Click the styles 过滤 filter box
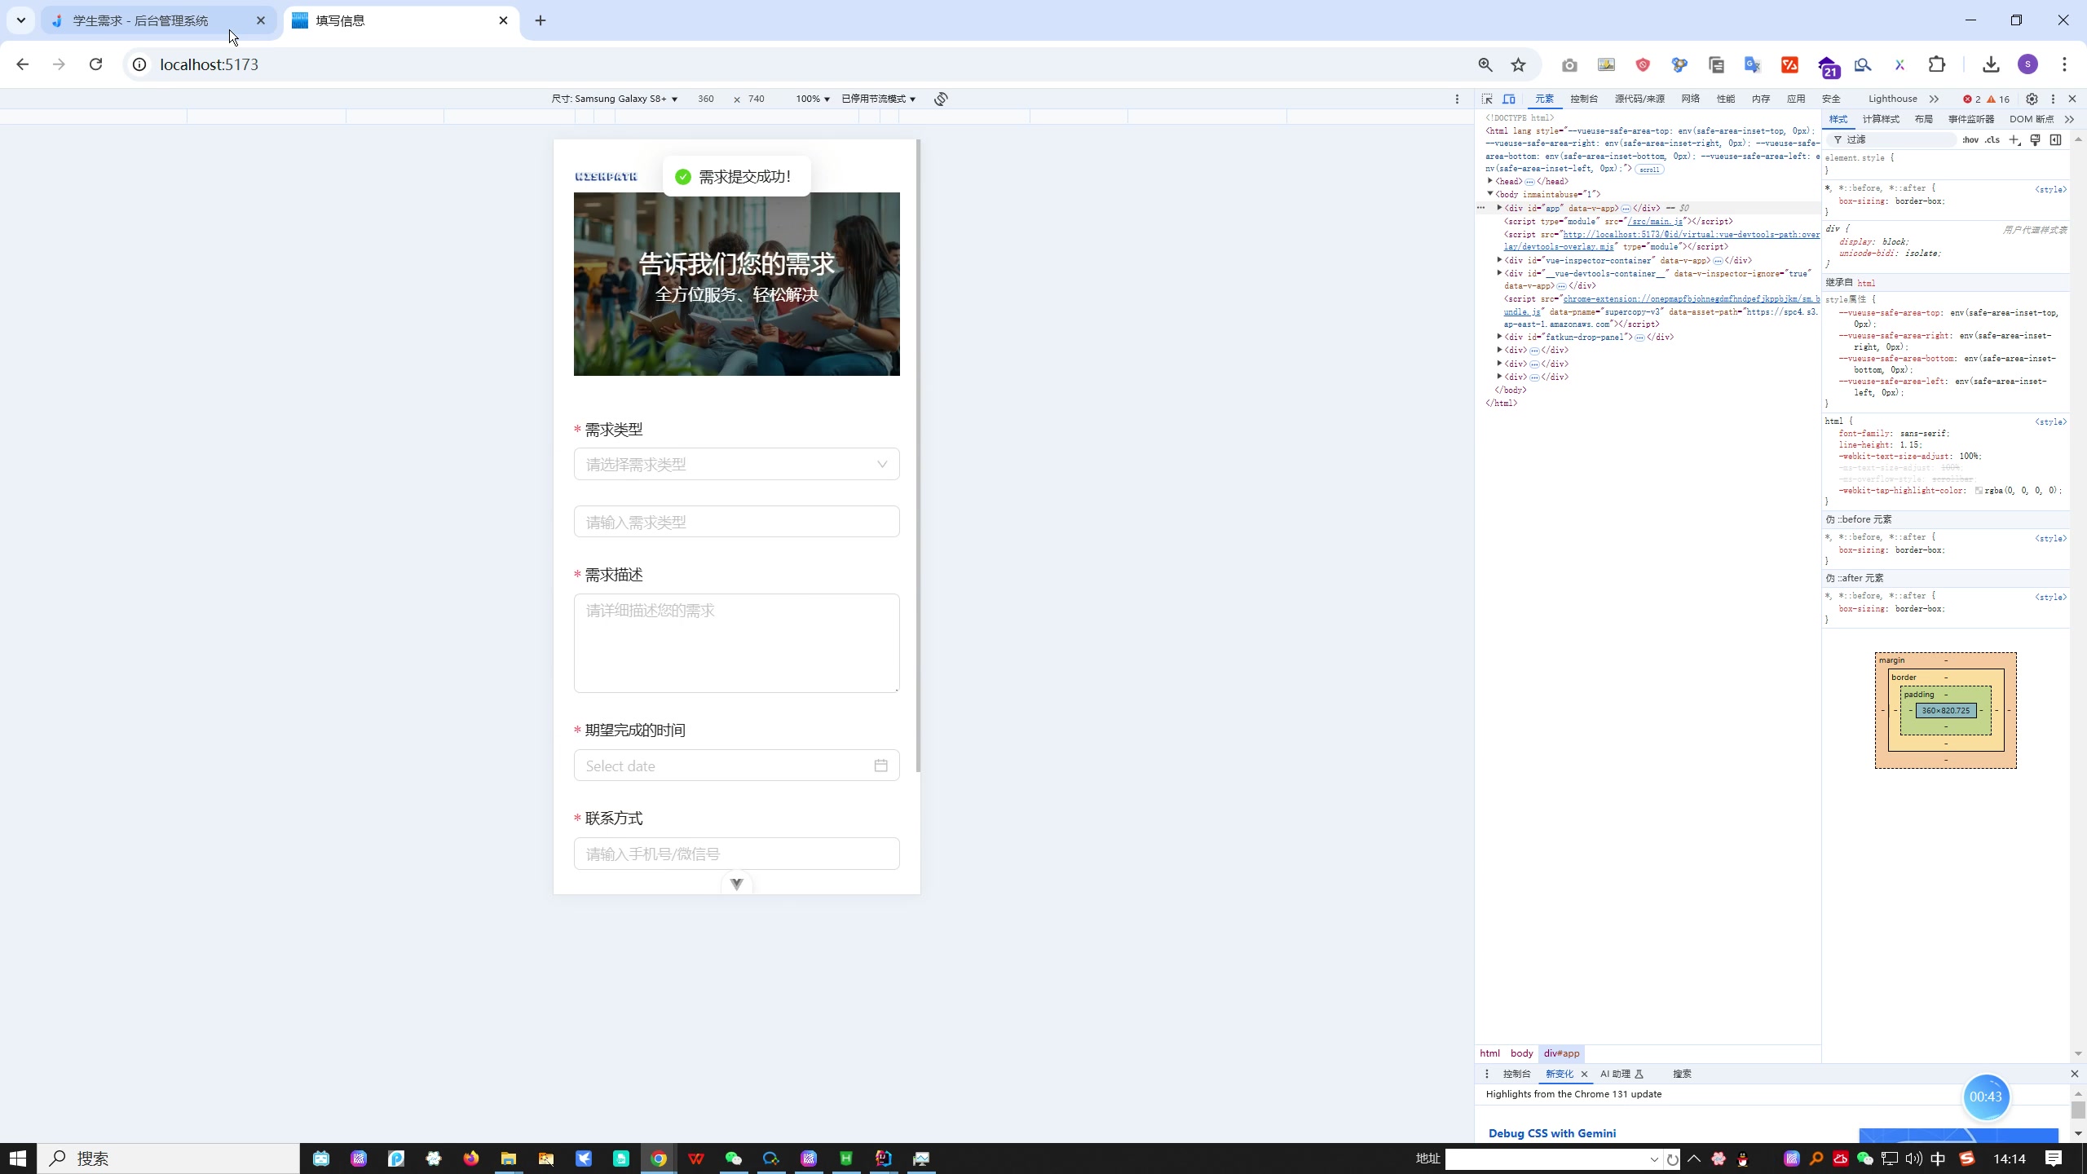Screen dimensions: 2087x1174 (x=1891, y=139)
